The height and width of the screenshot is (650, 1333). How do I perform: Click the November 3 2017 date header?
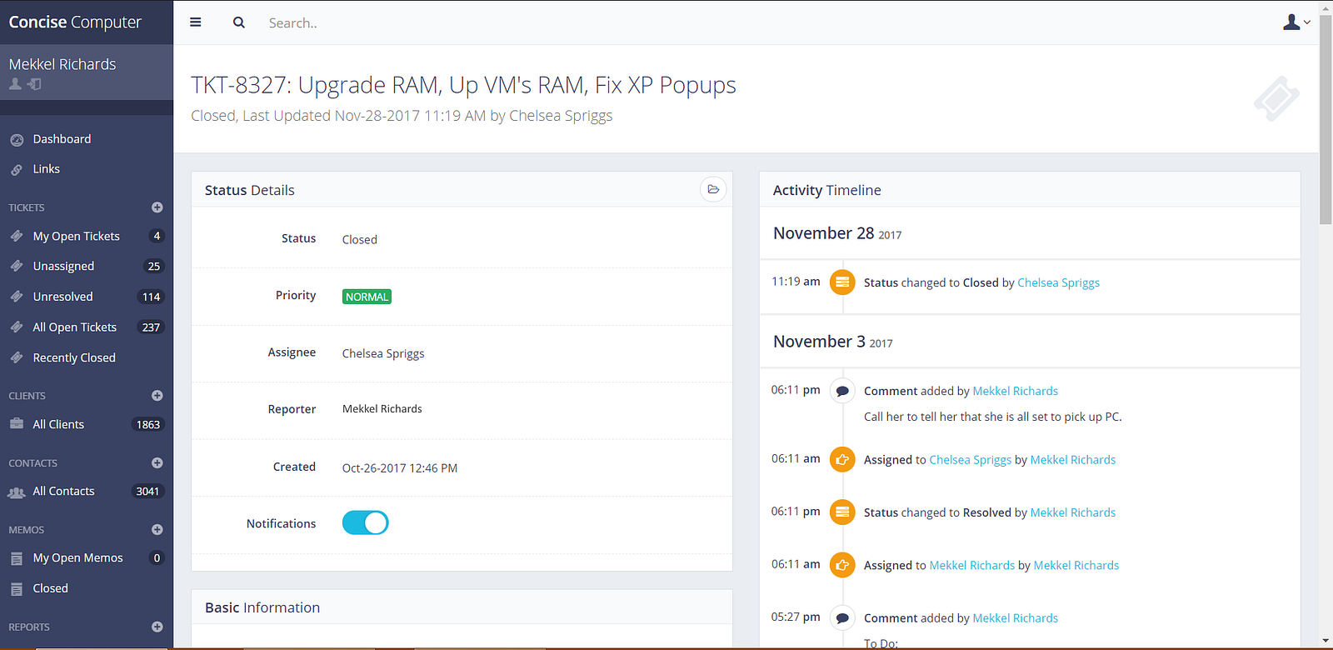point(833,342)
